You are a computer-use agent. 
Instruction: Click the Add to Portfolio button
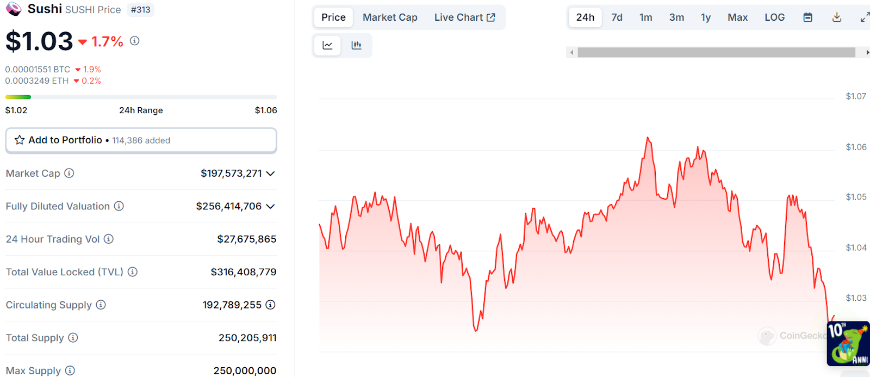click(x=141, y=140)
